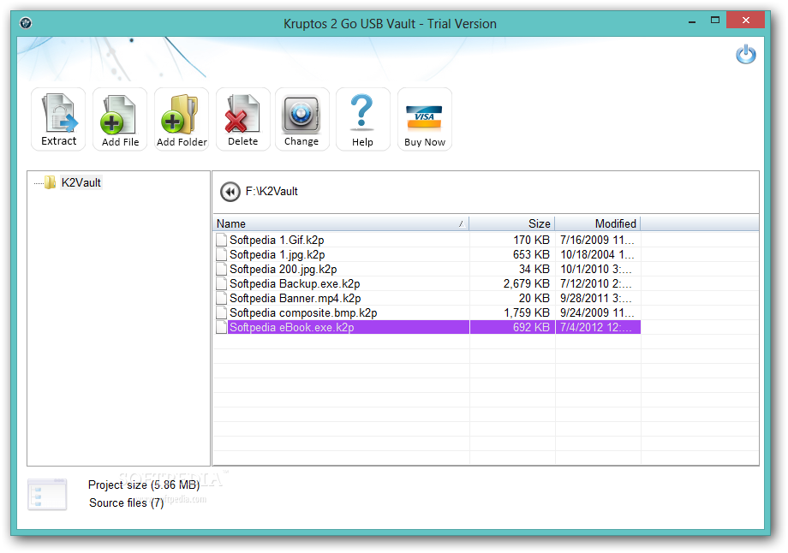Viewport: 788px width, 553px height.
Task: Click the 653 KB size cell
Action: point(512,254)
